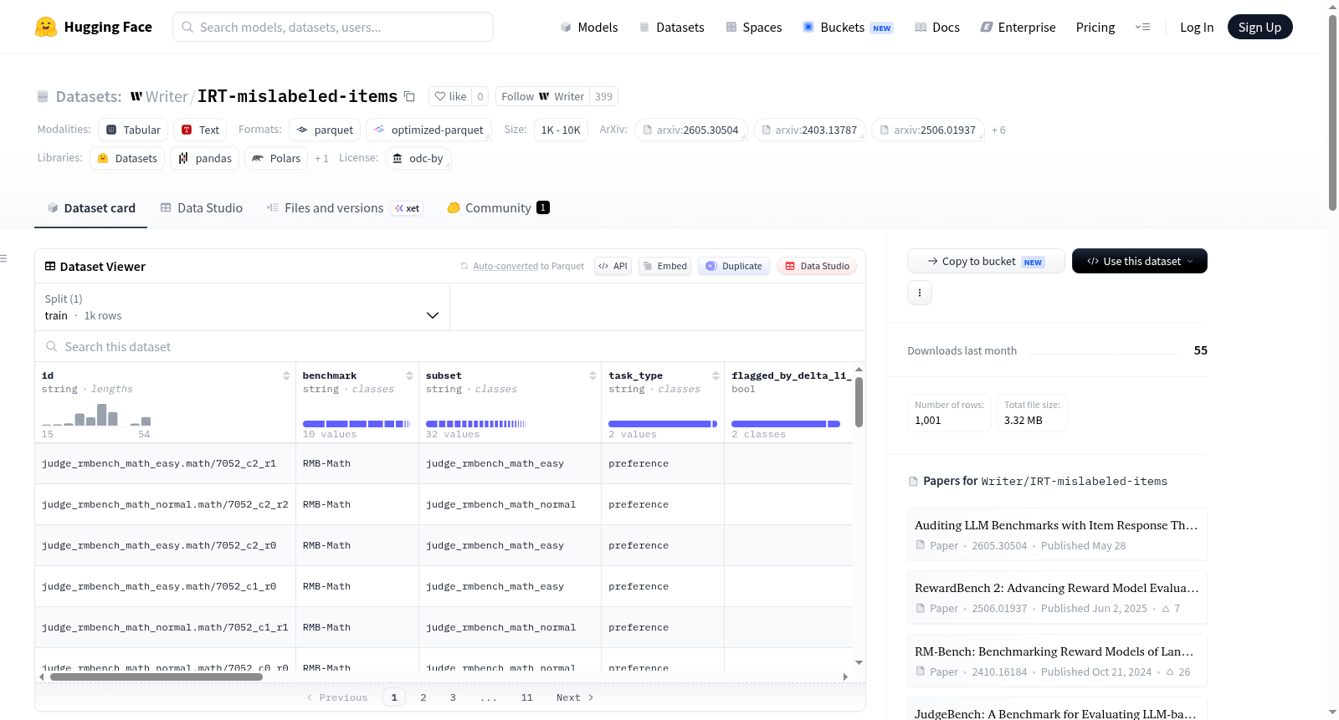Show the +6 more arXiv tags
Screen dimensions: 1339x720
click(x=998, y=130)
